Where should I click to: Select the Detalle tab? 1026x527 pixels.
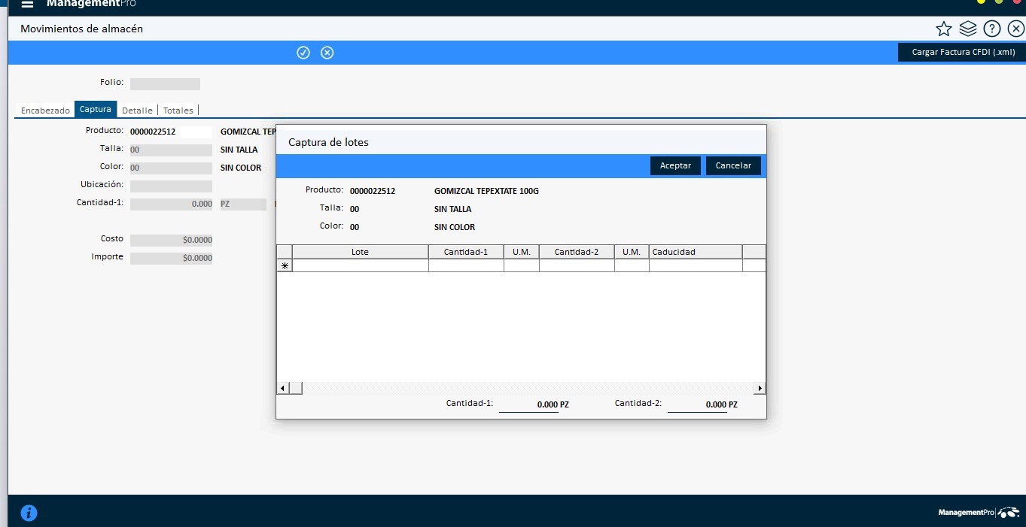pyautogui.click(x=137, y=111)
